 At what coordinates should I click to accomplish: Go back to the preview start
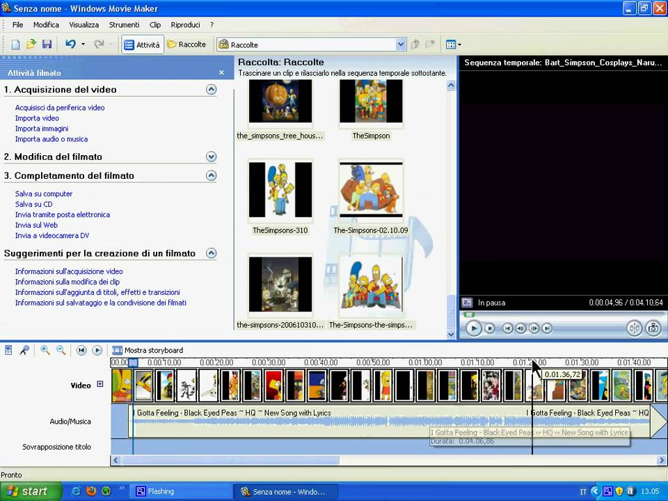[x=507, y=328]
